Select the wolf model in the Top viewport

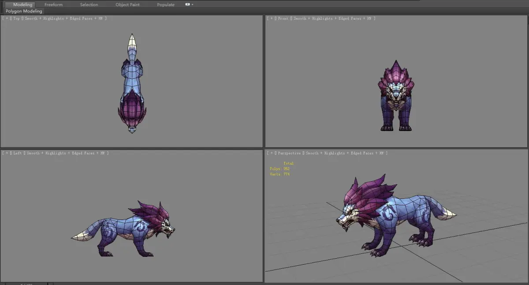coord(132,84)
